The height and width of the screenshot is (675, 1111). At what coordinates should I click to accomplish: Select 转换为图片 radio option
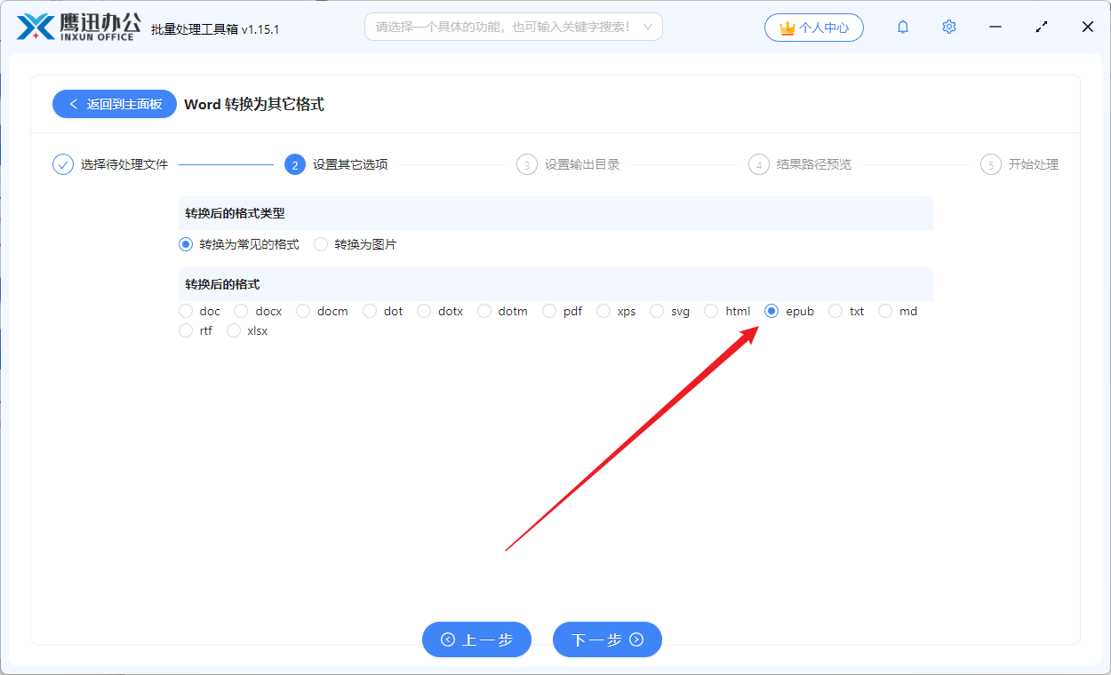356,244
